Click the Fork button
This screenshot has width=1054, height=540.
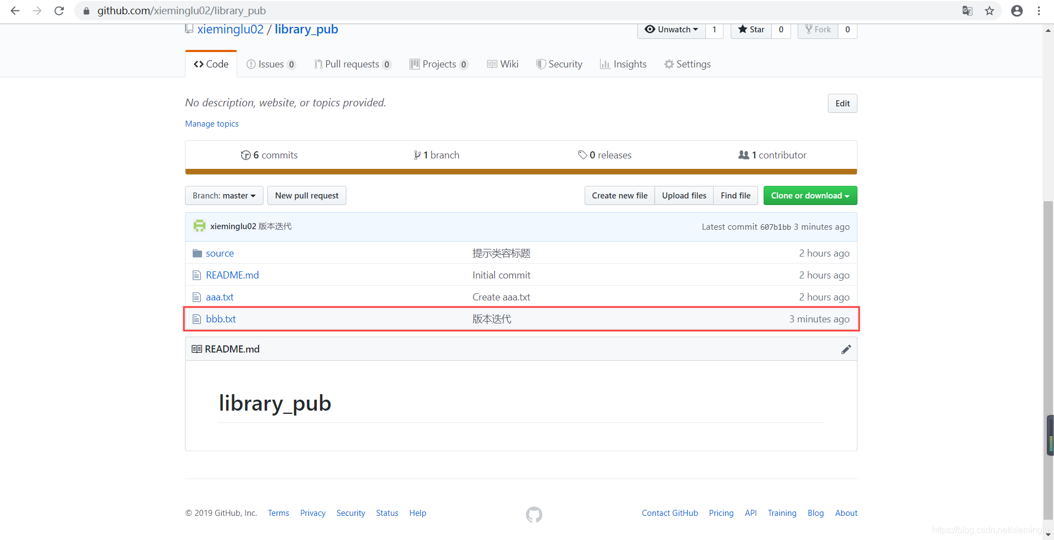click(818, 30)
